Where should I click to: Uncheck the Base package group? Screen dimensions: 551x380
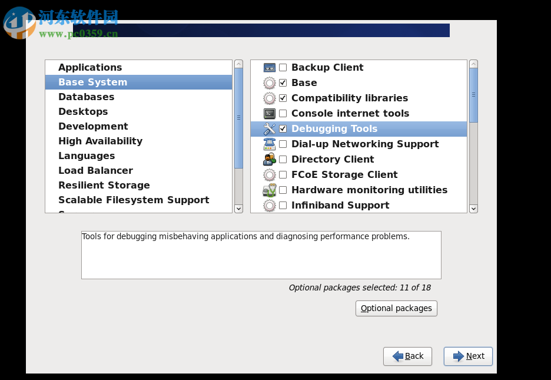tap(283, 82)
